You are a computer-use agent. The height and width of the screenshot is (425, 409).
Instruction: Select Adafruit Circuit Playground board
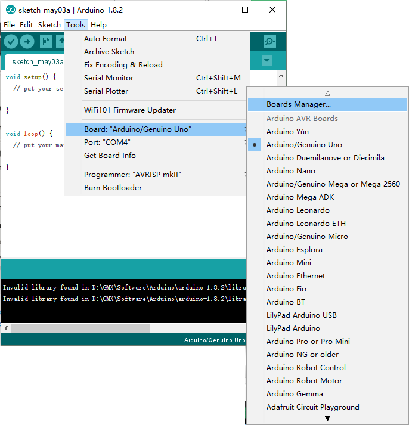click(x=327, y=407)
